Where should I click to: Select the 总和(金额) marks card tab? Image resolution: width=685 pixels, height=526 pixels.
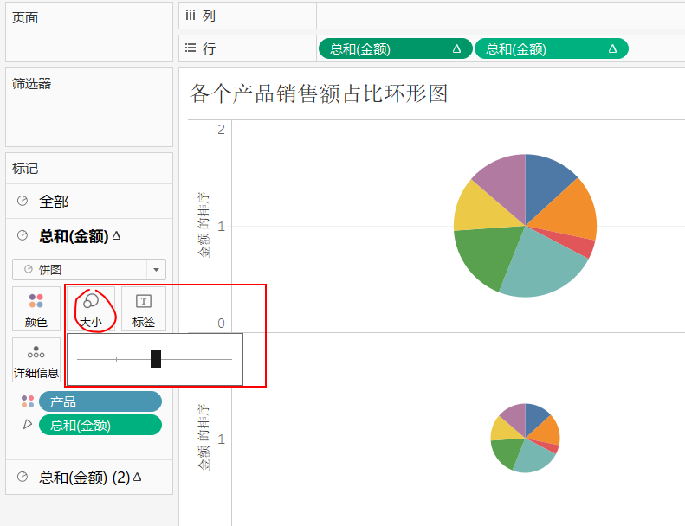pos(74,236)
